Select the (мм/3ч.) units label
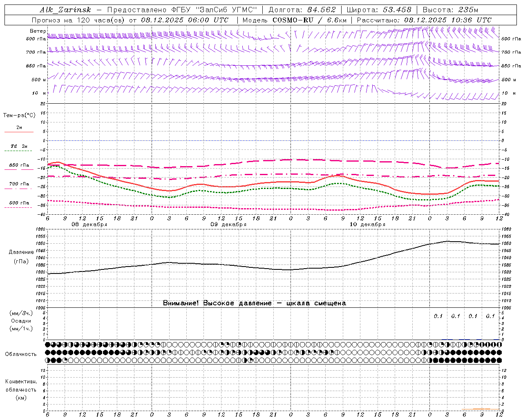Viewport: 523px width, 418px height. click(x=21, y=313)
